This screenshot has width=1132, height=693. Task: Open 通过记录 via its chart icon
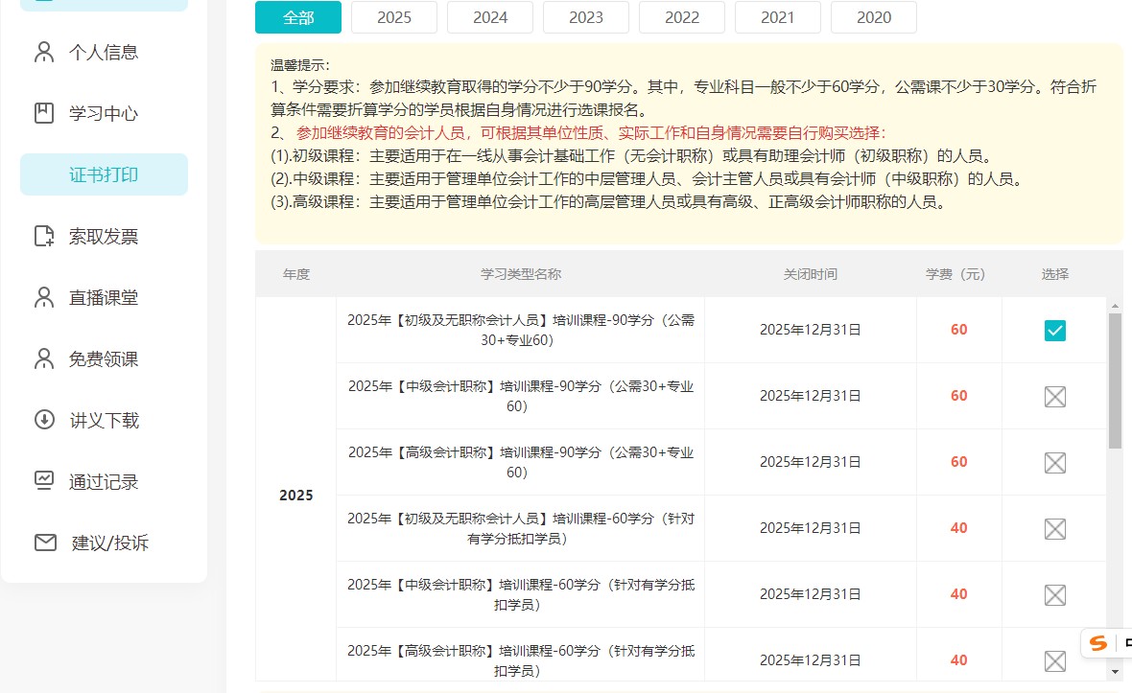point(43,481)
